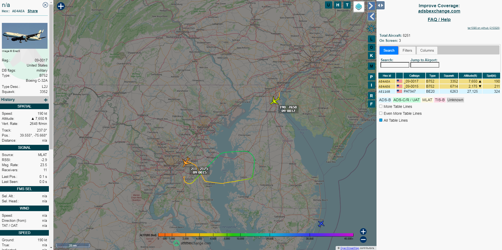
Task: Toggle the H map button
Action: pyautogui.click(x=338, y=5)
